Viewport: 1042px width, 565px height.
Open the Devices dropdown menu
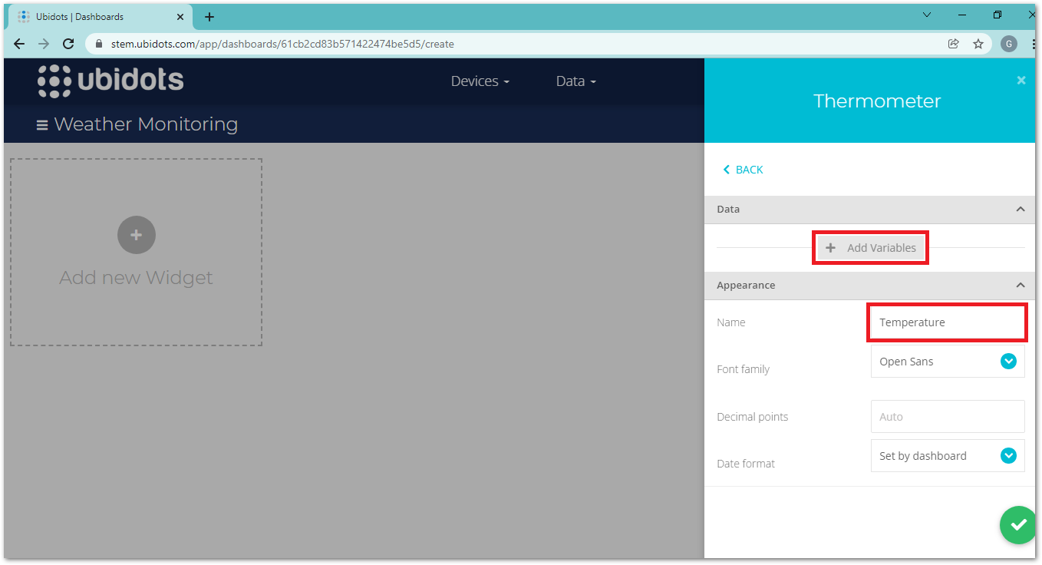point(480,81)
